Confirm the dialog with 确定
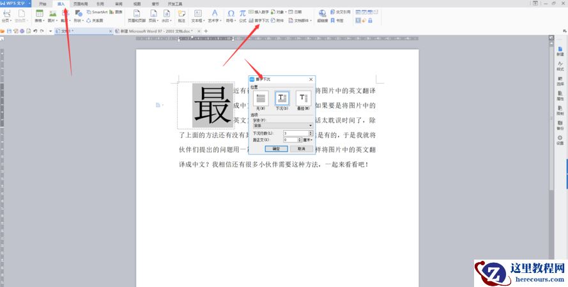This screenshot has width=568, height=287. point(276,149)
